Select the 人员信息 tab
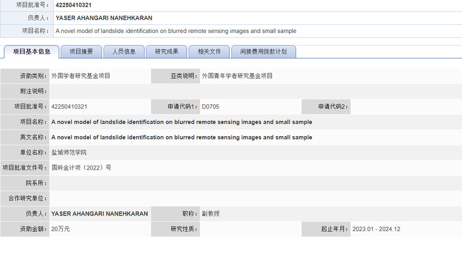462x267 pixels. tap(123, 52)
